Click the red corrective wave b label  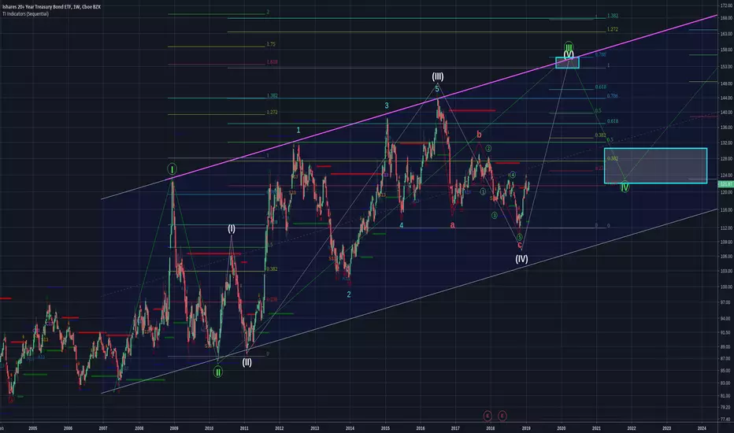479,135
